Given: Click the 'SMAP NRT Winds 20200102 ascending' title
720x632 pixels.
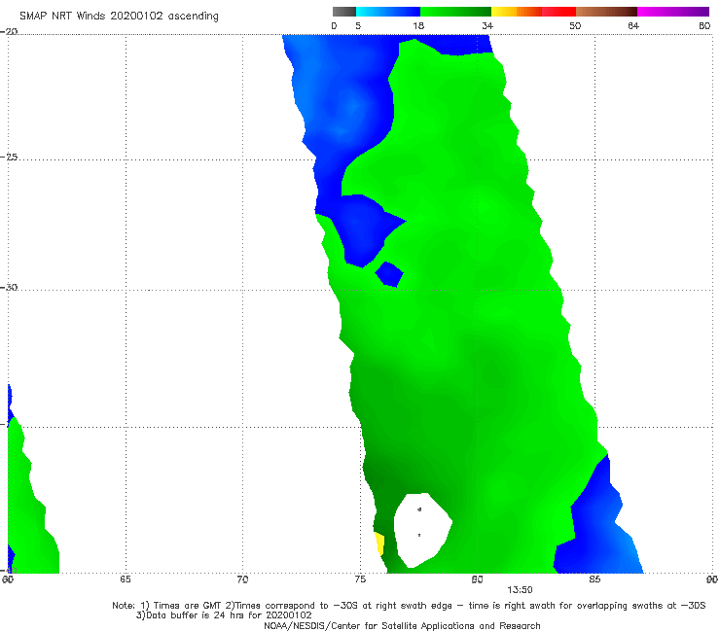Looking at the screenshot, I should coord(119,17).
